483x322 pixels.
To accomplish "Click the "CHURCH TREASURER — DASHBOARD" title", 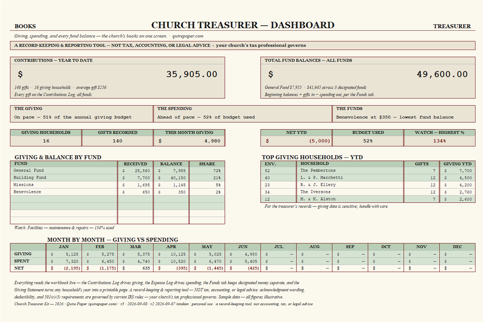I will (243, 25).
